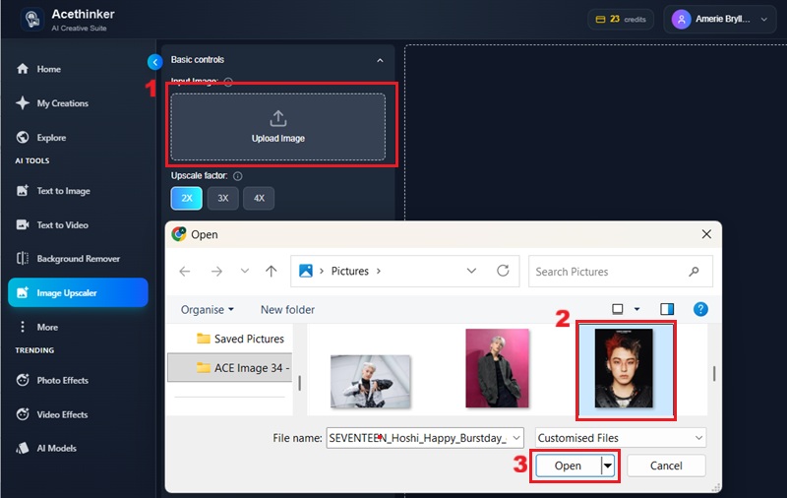Show the Input Image info tooltip

point(228,82)
